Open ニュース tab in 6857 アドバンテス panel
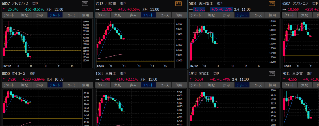The width and height of the screenshot is (319, 126). (70, 15)
